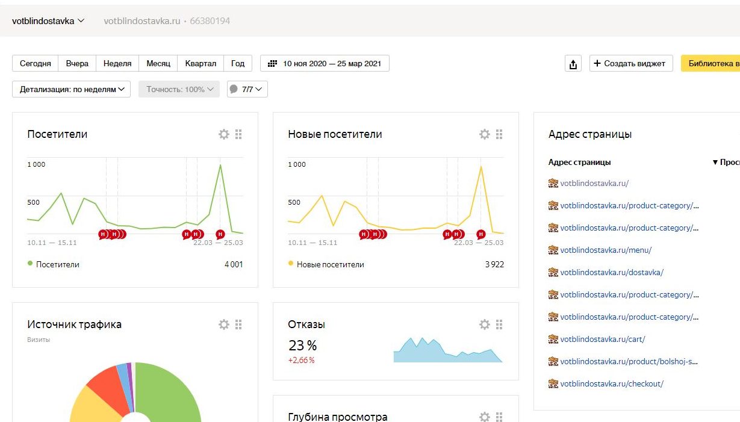
Task: Select the Вчера period tab
Action: point(77,63)
